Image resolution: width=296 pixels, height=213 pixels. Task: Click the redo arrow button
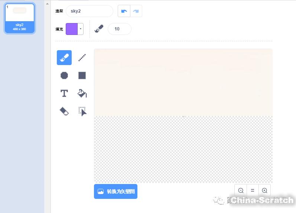point(136,11)
